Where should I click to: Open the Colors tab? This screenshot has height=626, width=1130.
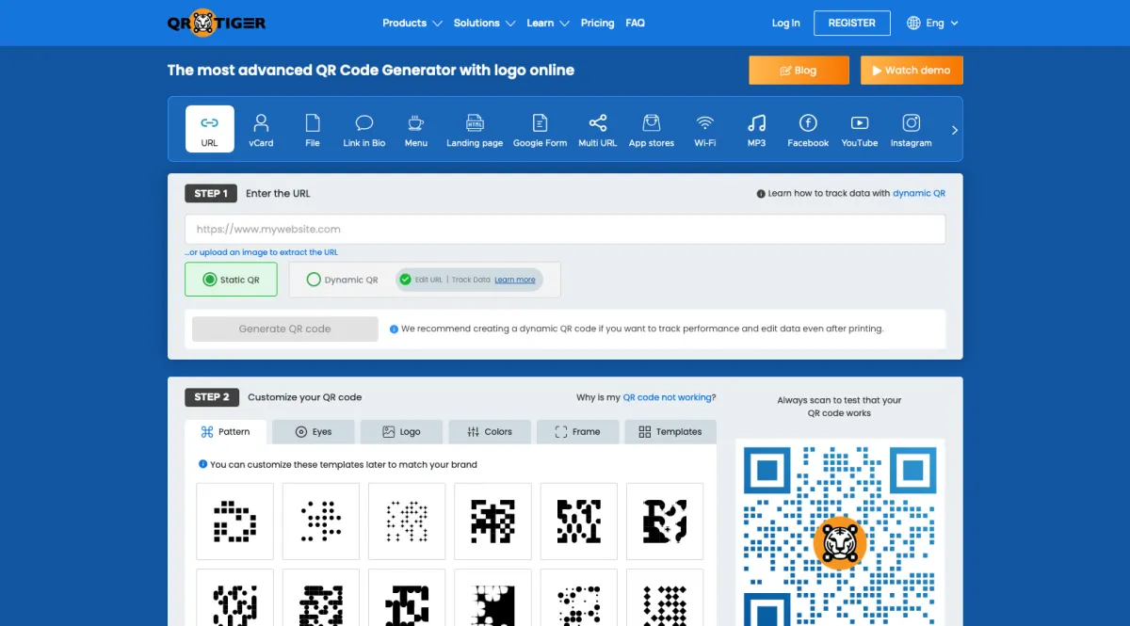tap(490, 432)
